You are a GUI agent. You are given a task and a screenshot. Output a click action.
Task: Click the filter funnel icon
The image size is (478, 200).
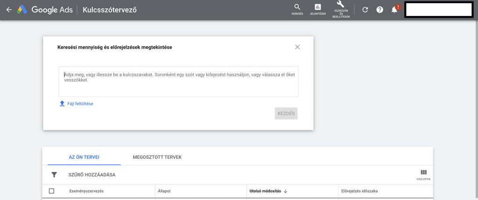(54, 175)
